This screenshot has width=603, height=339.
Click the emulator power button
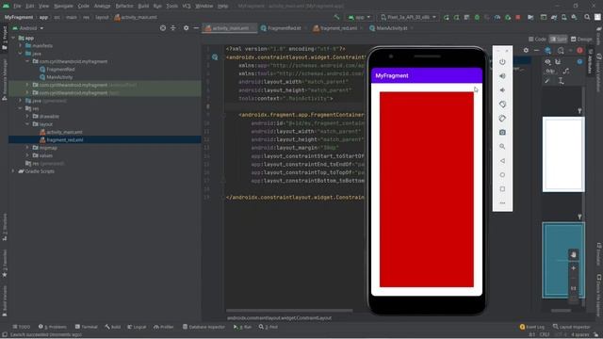(x=502, y=62)
